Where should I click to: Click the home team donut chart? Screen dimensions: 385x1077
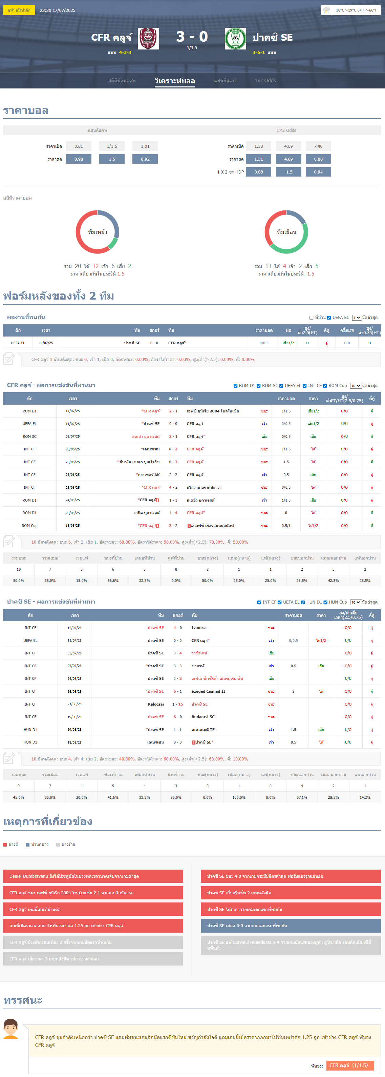97,232
